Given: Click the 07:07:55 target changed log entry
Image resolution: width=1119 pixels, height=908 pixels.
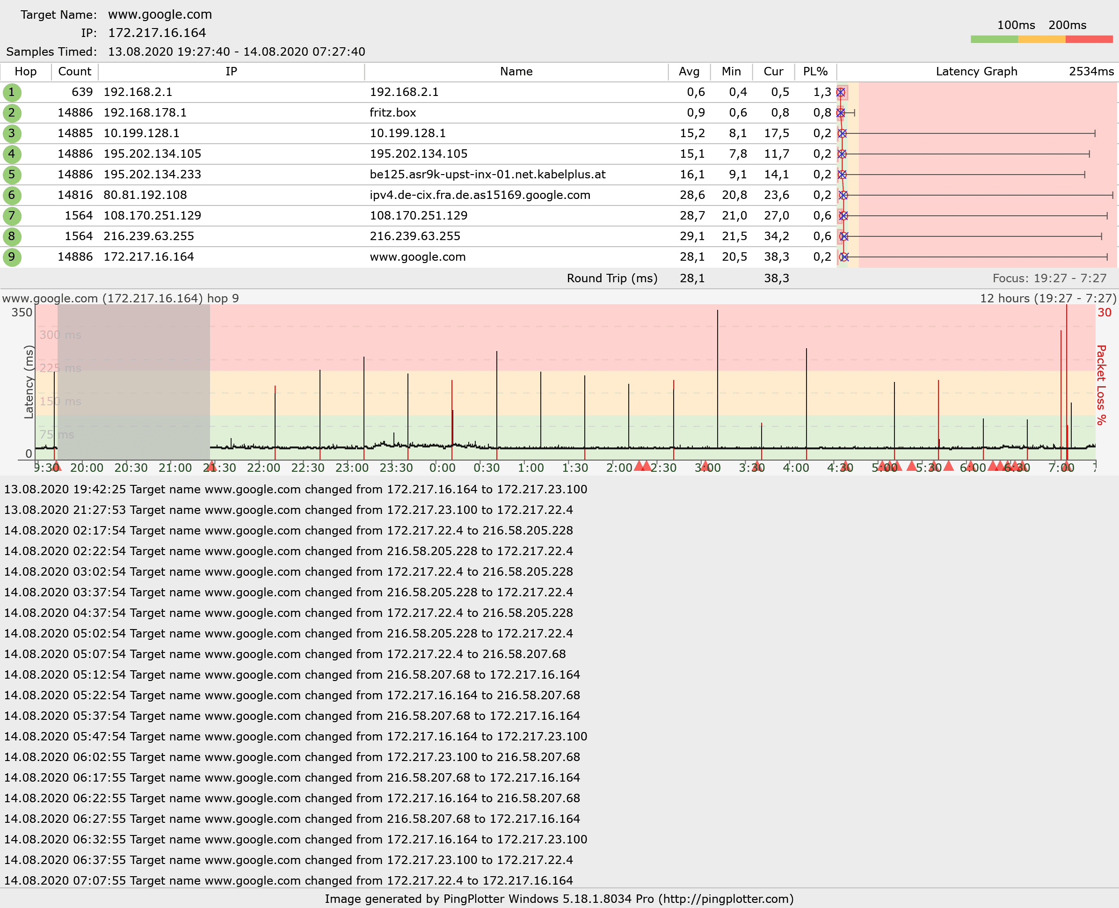Looking at the screenshot, I should click(x=289, y=881).
